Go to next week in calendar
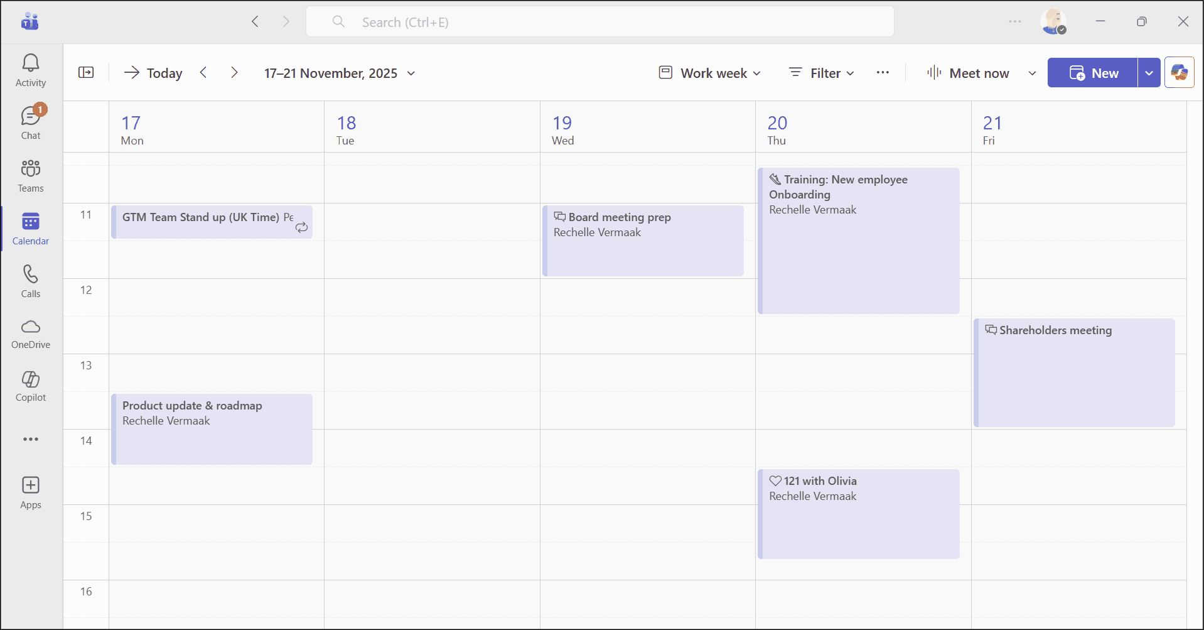 [x=234, y=73]
